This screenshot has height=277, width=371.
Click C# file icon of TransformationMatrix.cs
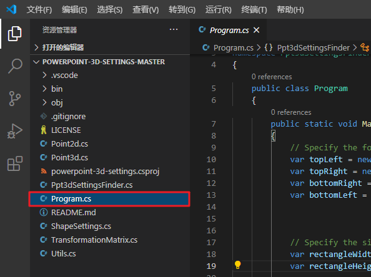(x=44, y=240)
